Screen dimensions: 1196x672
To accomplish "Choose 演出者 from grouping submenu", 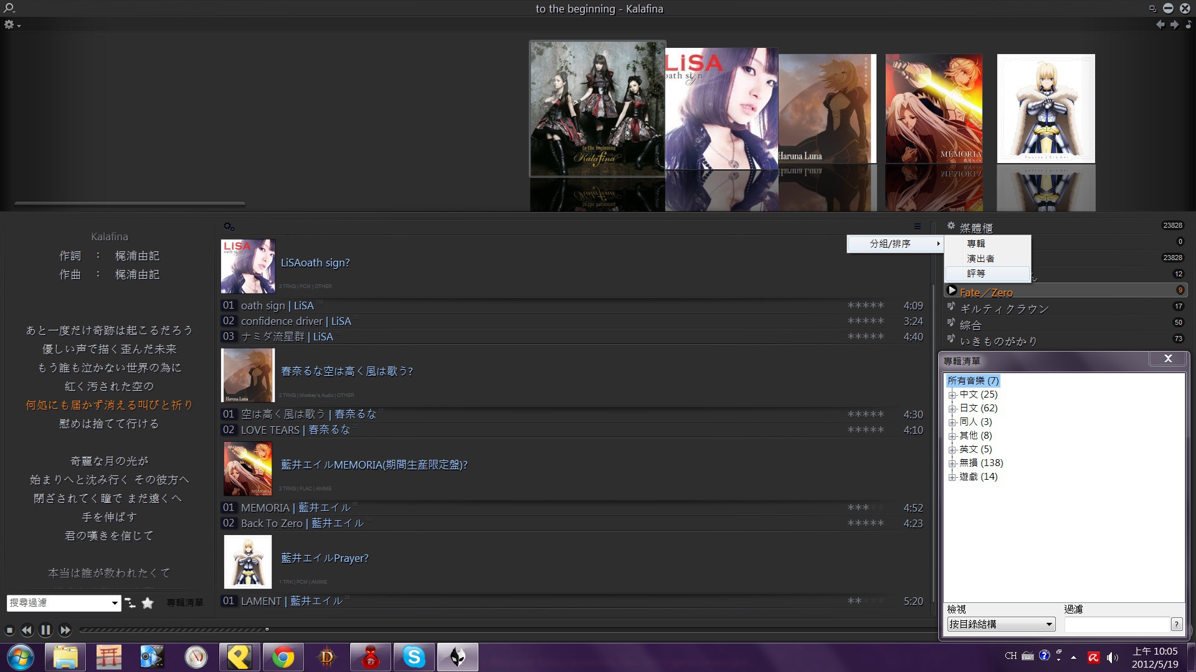I will (x=980, y=259).
